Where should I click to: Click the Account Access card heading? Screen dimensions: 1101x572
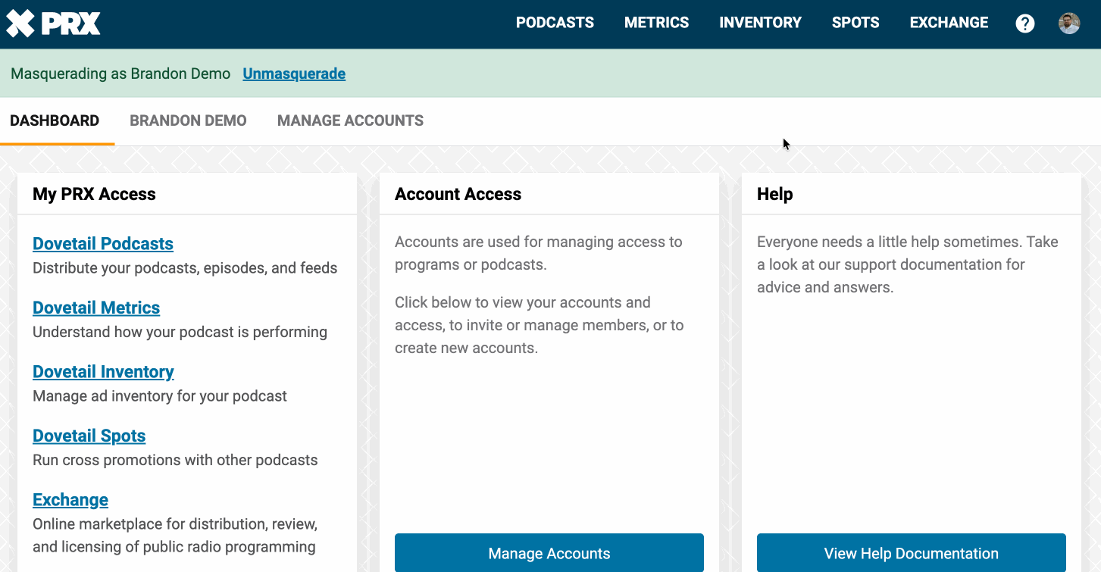(x=458, y=194)
